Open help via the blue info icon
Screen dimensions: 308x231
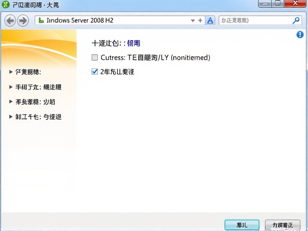(x=300, y=34)
